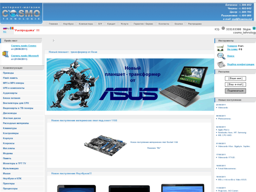256x192 pixels.
Task: Open the Apple iPad 2 new arrivals entry
Action: [224, 130]
